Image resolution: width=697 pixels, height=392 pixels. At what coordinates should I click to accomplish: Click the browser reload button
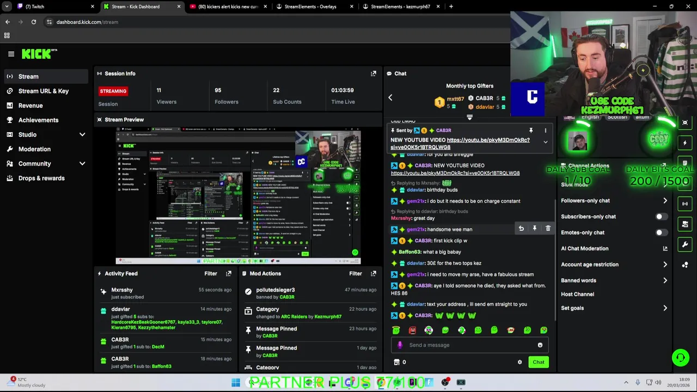click(34, 22)
